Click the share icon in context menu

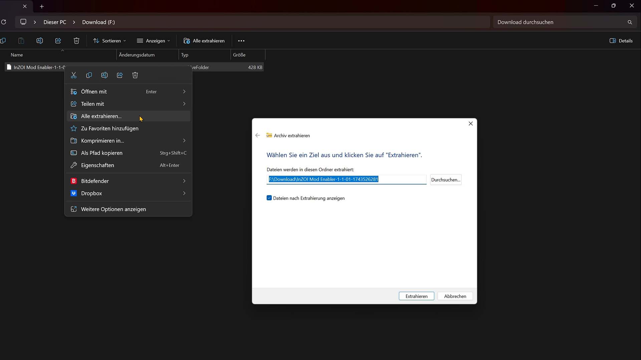pos(120,75)
